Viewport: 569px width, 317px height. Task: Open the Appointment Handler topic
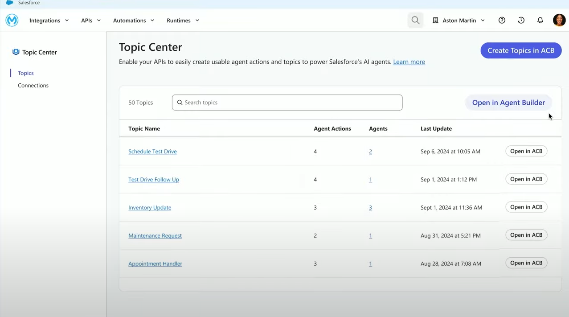tap(155, 264)
